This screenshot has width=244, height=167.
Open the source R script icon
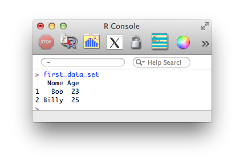[69, 41]
